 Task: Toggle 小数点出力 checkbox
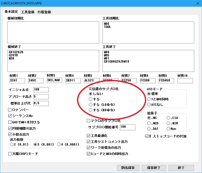point(10,134)
